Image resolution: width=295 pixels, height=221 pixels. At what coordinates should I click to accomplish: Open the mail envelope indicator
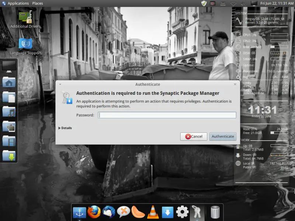click(223, 4)
